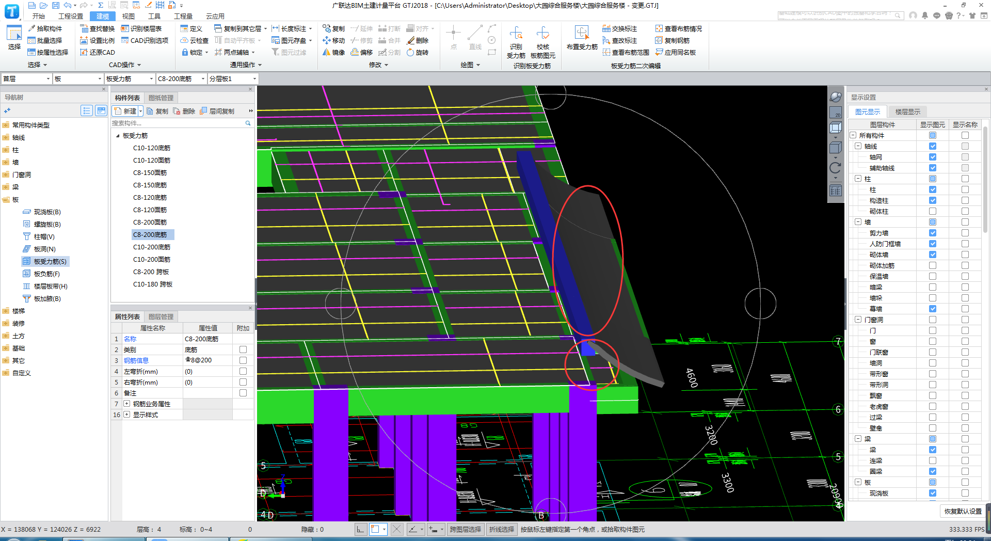Click the 云检查 tool
The height and width of the screenshot is (541, 991).
[194, 40]
